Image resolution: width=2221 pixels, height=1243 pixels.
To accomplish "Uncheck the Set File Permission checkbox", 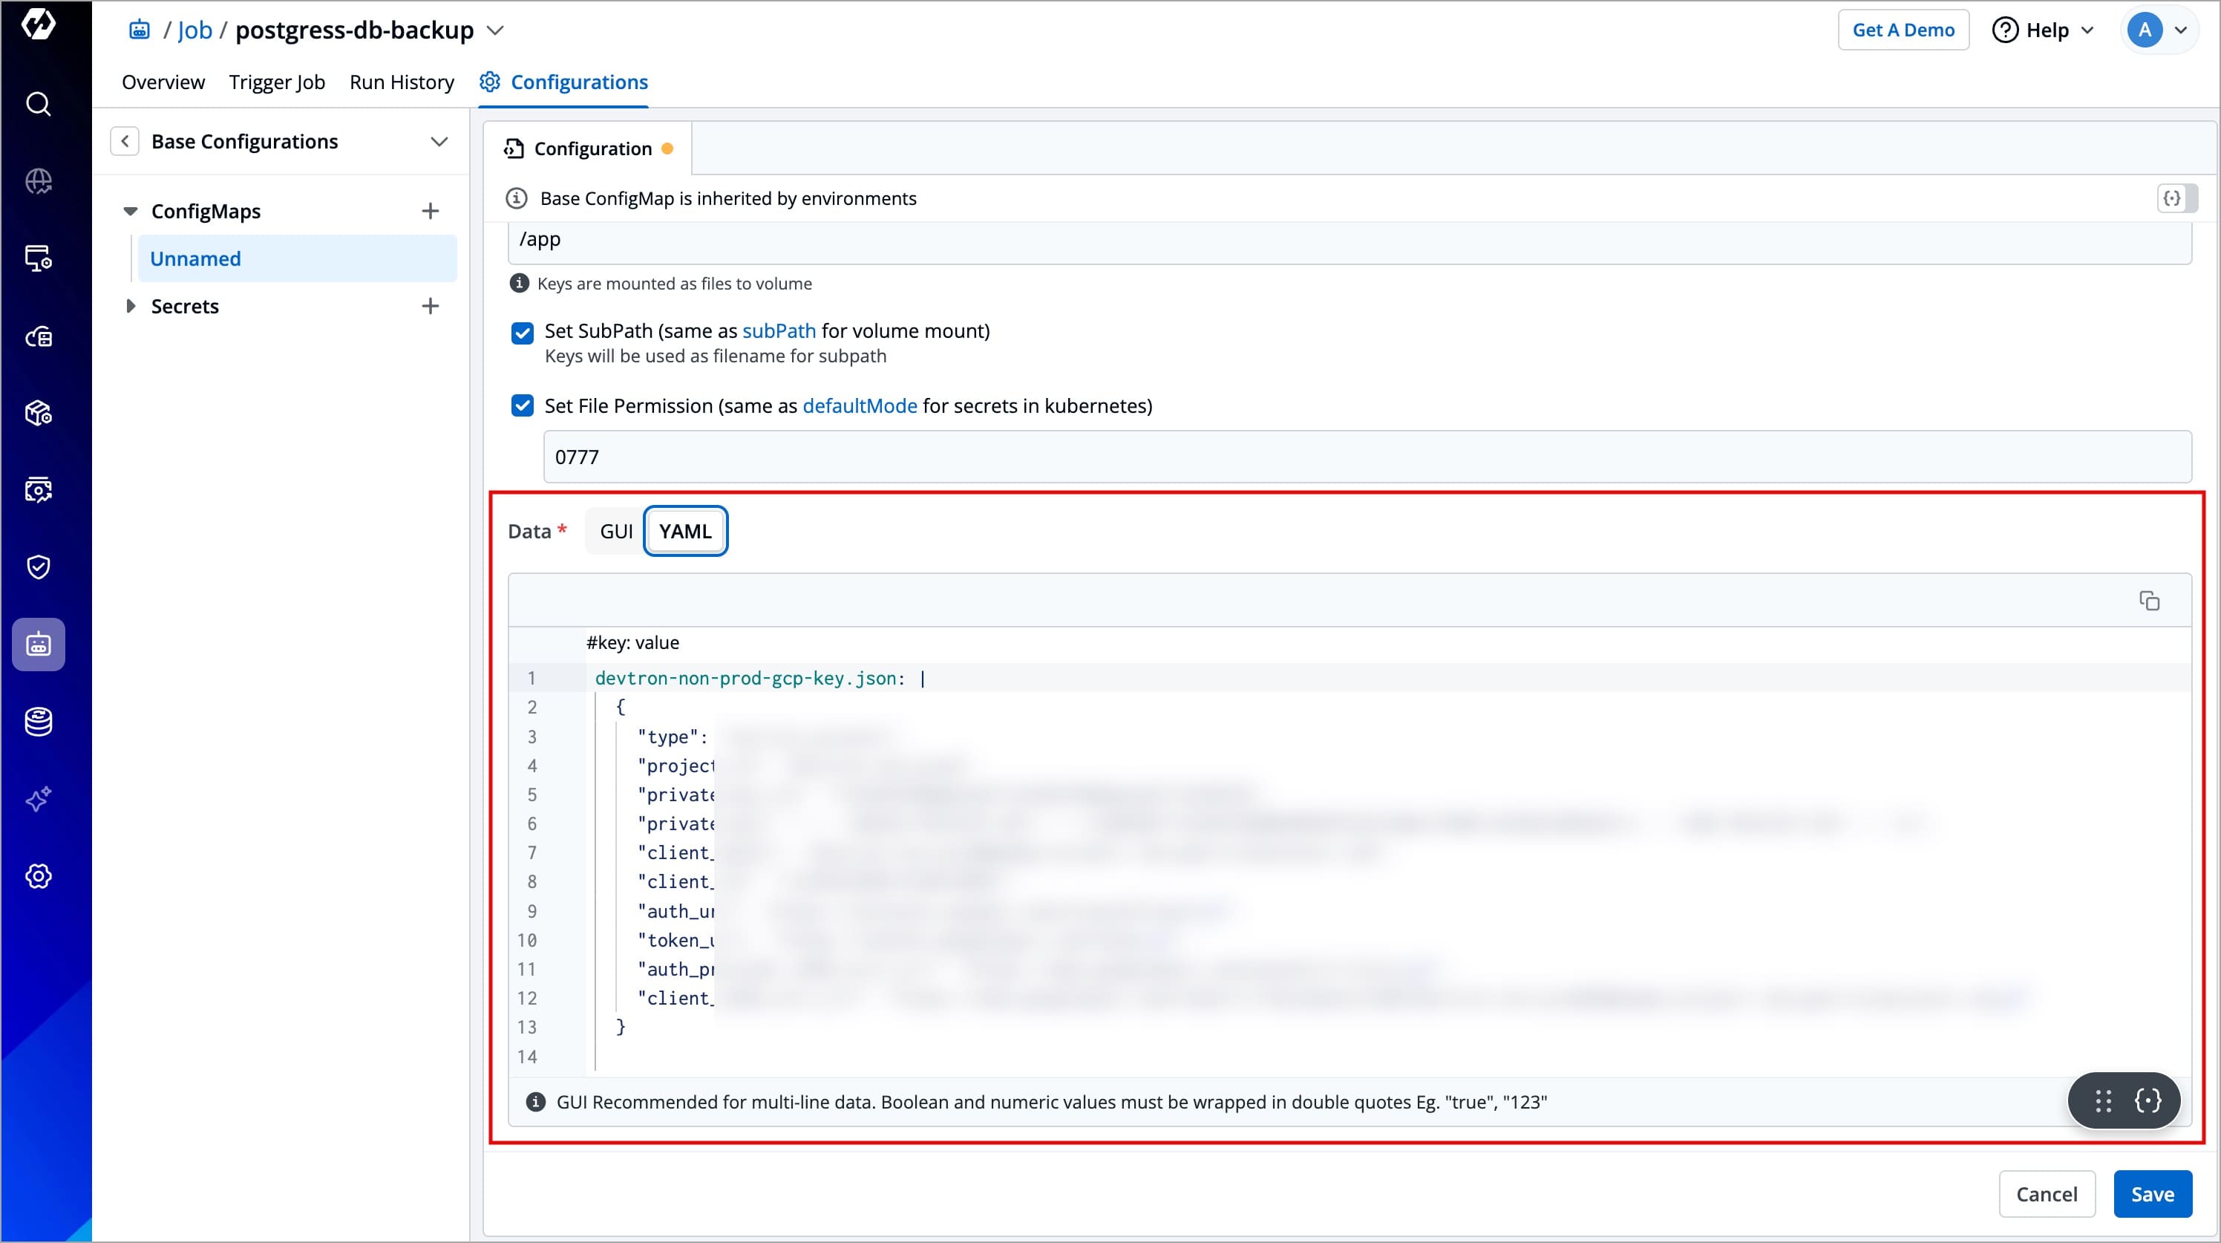I will click(x=523, y=406).
